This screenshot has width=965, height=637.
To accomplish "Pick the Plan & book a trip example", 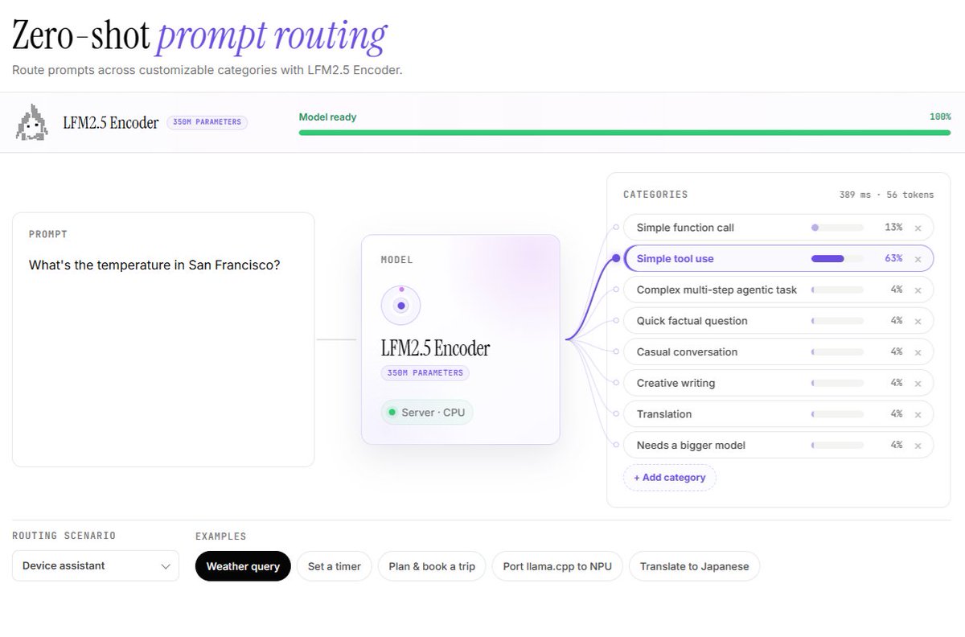I will pos(432,566).
